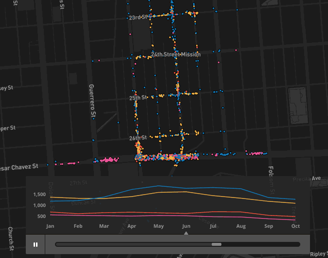Image resolution: width=328 pixels, height=258 pixels.
Task: Click the 500 y-axis value
Action: coord(41,216)
